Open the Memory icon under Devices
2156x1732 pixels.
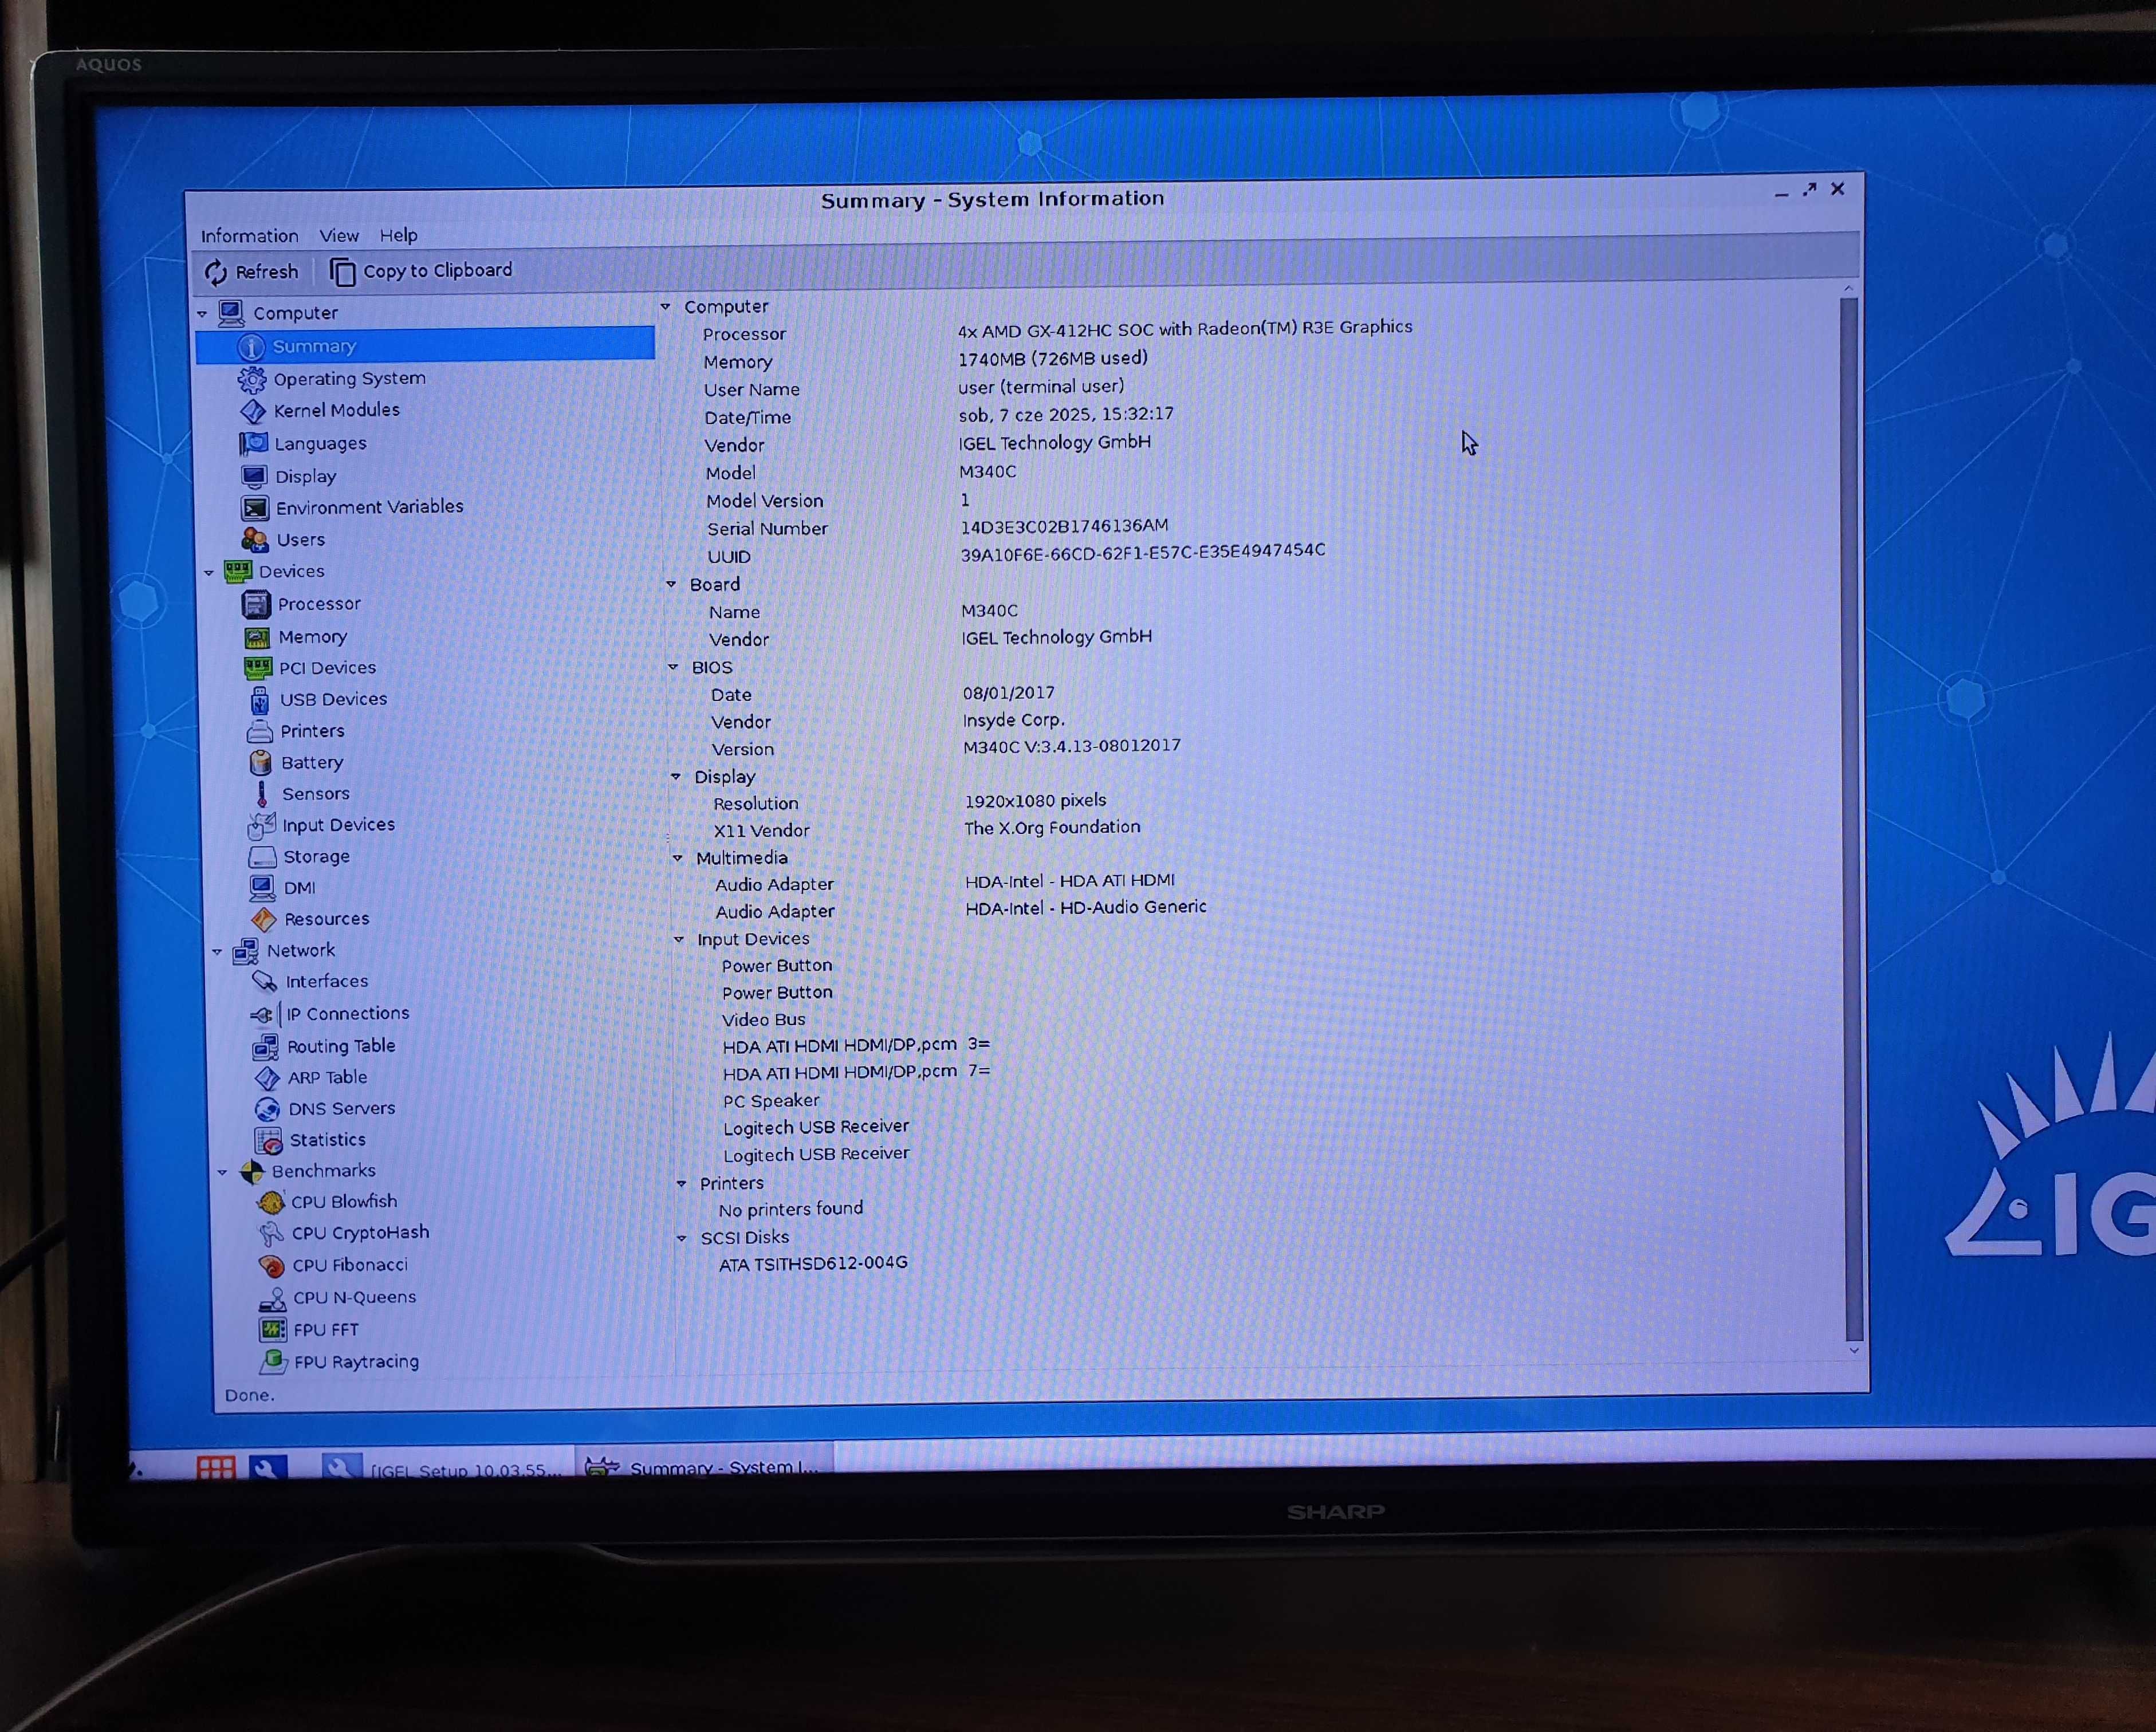coord(257,637)
